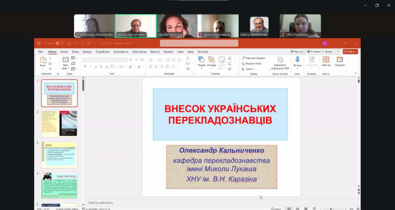Click the Undo icon in title bar

75,43
